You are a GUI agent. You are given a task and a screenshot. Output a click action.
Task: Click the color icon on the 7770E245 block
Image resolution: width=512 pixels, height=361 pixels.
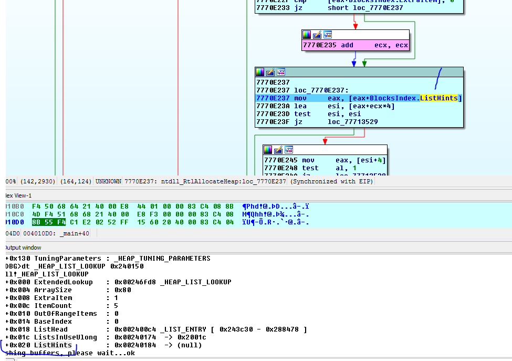coord(268,150)
